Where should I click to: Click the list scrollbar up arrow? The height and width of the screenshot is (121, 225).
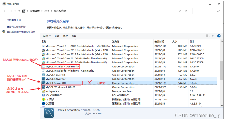coord(222,41)
